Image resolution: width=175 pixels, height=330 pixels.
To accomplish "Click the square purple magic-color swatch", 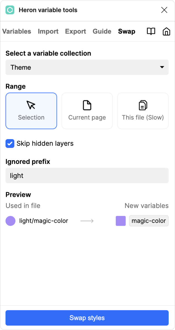I will click(121, 221).
